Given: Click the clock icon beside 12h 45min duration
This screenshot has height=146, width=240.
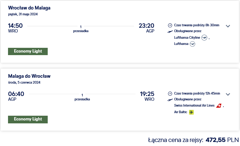Looking at the screenshot, I should [170, 93].
